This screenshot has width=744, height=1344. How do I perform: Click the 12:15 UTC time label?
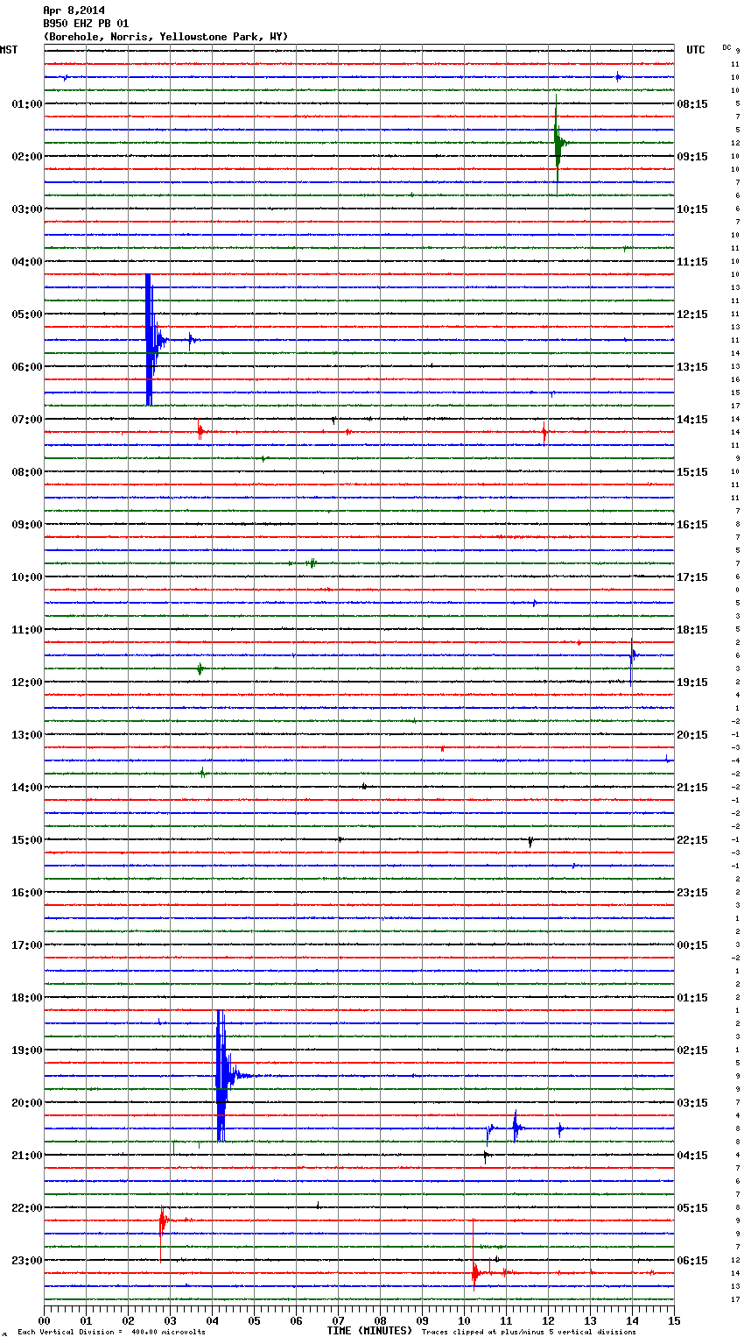(x=692, y=315)
